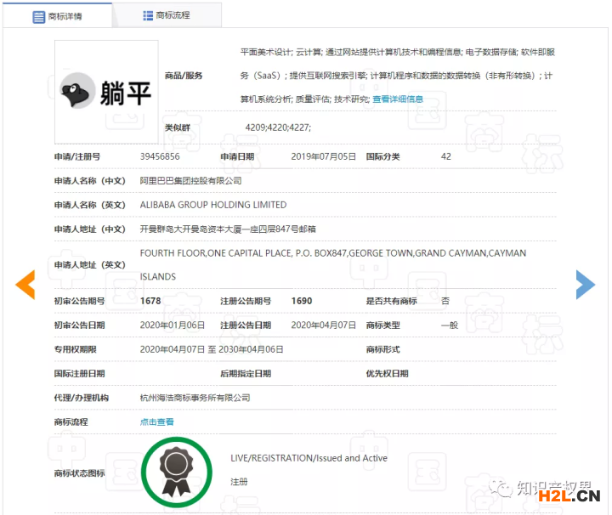612x515 pixels.
Task: Click applicant name 阿里巴巴集团控股有限公司
Action: coord(190,181)
